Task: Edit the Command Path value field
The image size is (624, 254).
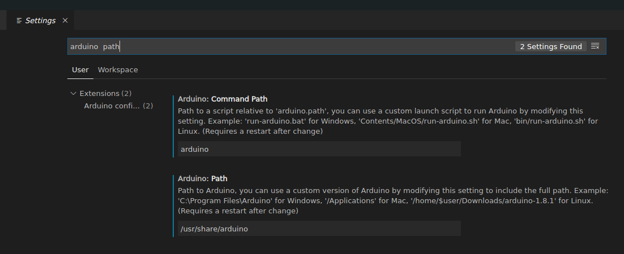Action: tap(319, 149)
